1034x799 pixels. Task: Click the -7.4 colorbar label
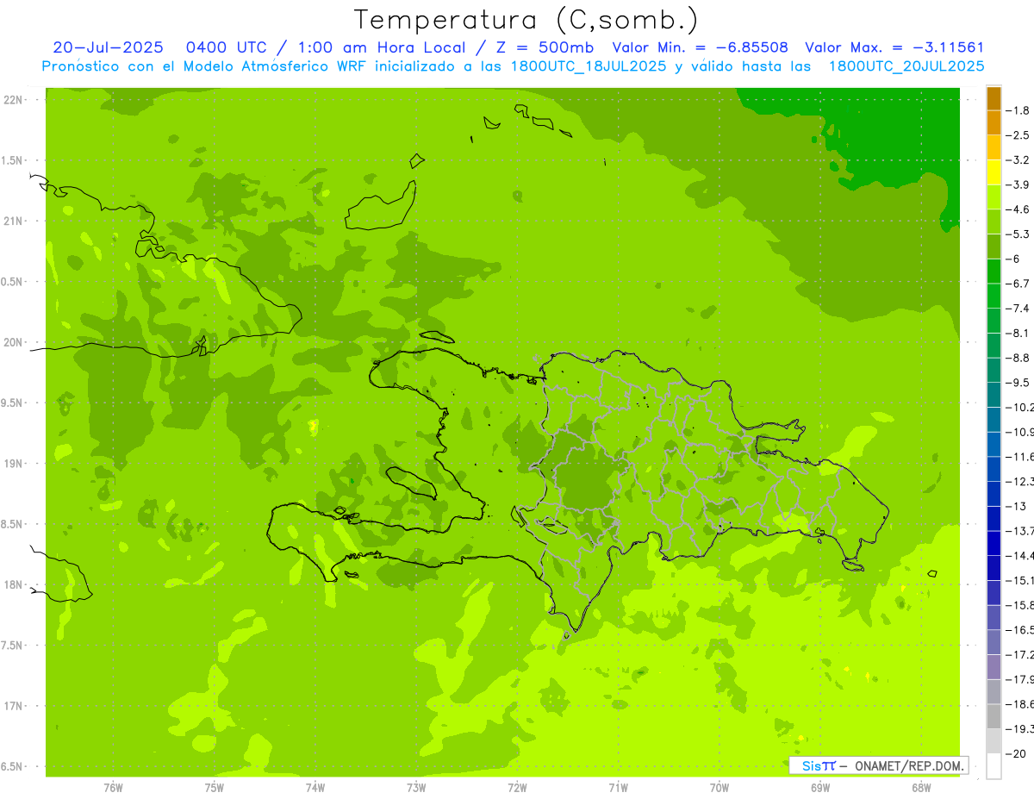[x=1019, y=309]
